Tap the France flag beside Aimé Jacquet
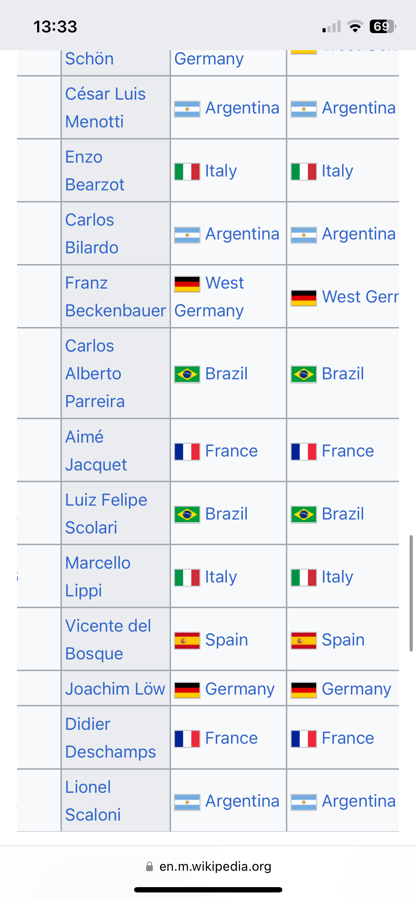This screenshot has width=416, height=901. pos(187,452)
